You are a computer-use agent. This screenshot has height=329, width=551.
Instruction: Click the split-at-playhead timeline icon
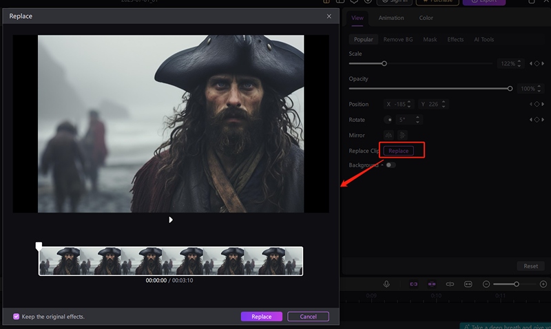[450, 284]
